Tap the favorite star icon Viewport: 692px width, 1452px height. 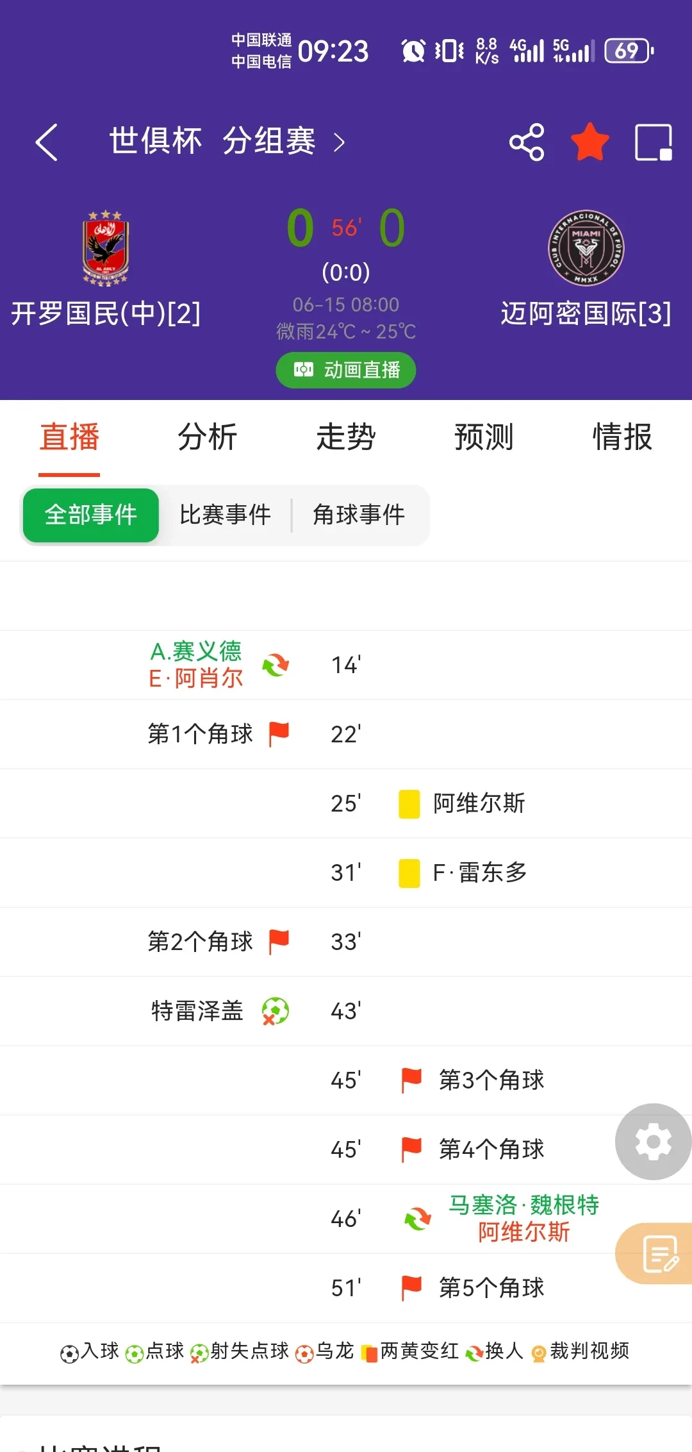pos(589,142)
